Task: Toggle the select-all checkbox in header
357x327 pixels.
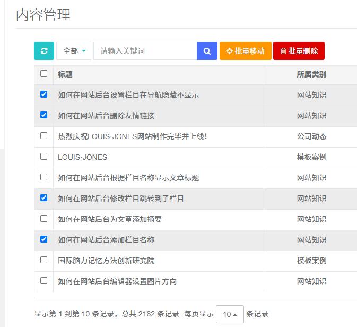Action: tap(43, 74)
